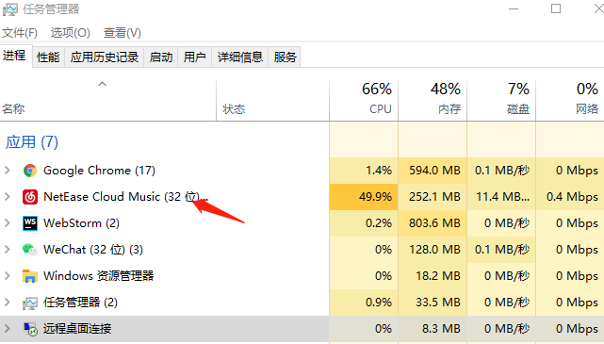Switch to the 详细信息 tab
Viewport: 604px width, 344px height.
pyautogui.click(x=239, y=57)
